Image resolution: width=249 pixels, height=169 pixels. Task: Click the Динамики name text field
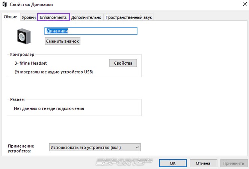[x=91, y=31]
